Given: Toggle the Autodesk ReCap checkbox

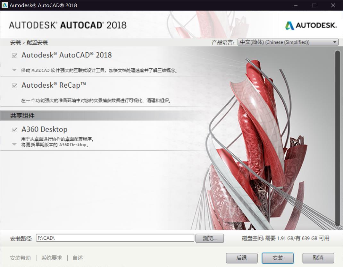Looking at the screenshot, I should (14, 85).
